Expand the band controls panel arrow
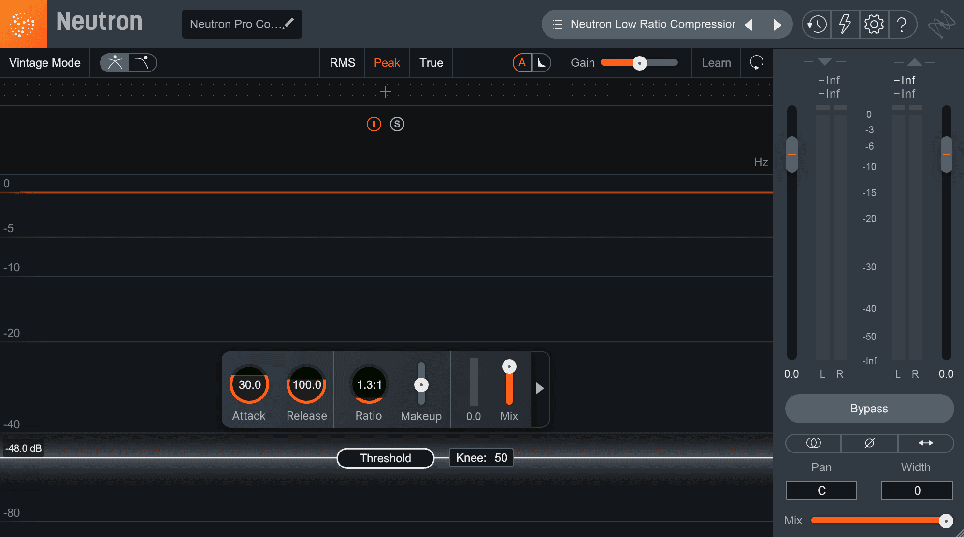Image resolution: width=964 pixels, height=537 pixels. coord(540,388)
